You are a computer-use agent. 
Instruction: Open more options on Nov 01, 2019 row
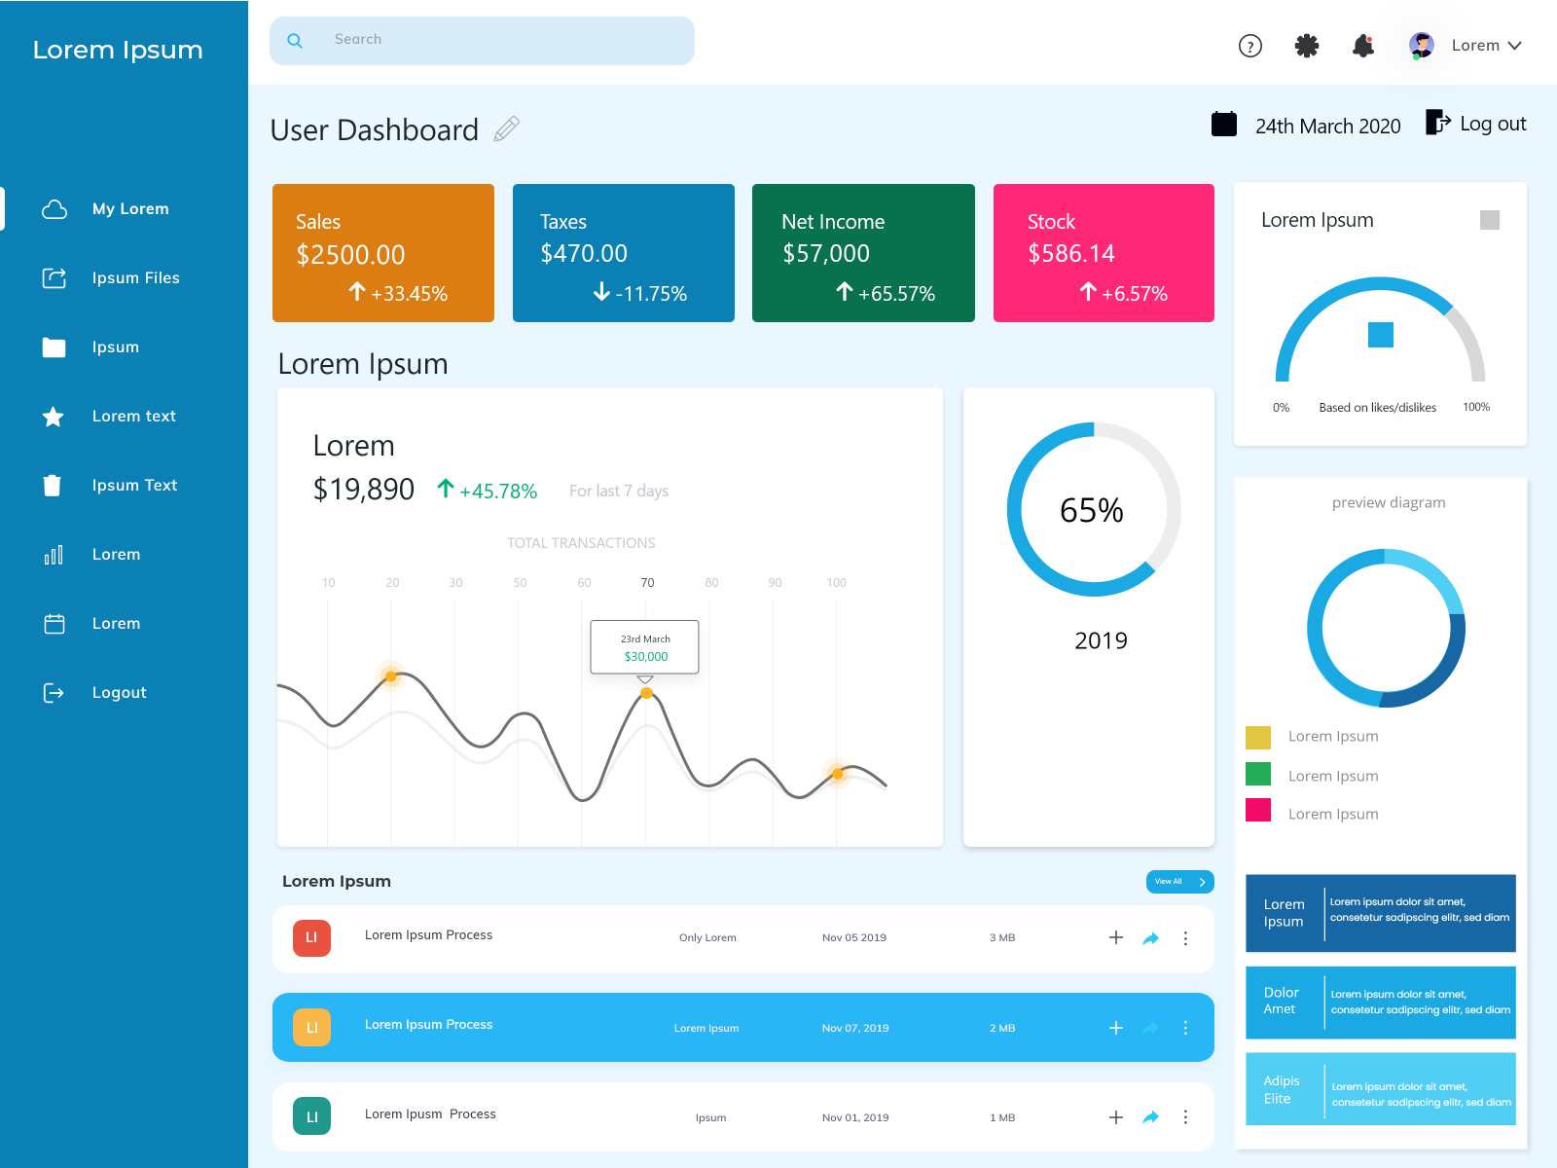pyautogui.click(x=1185, y=1117)
